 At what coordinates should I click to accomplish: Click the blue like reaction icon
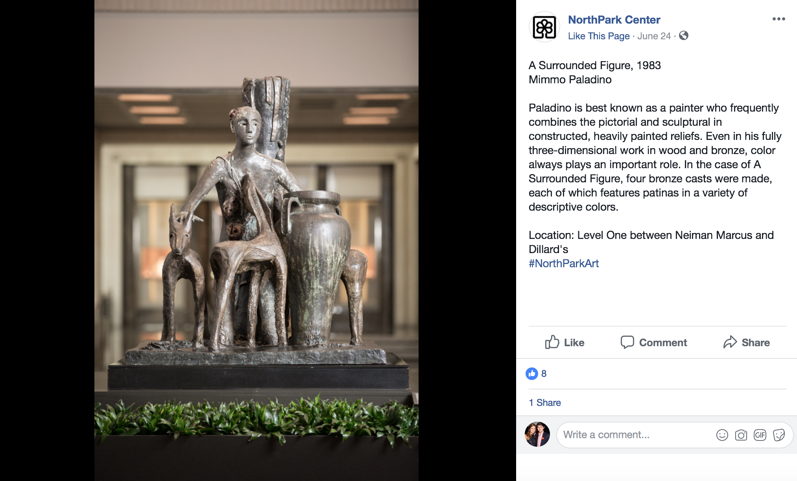click(532, 374)
